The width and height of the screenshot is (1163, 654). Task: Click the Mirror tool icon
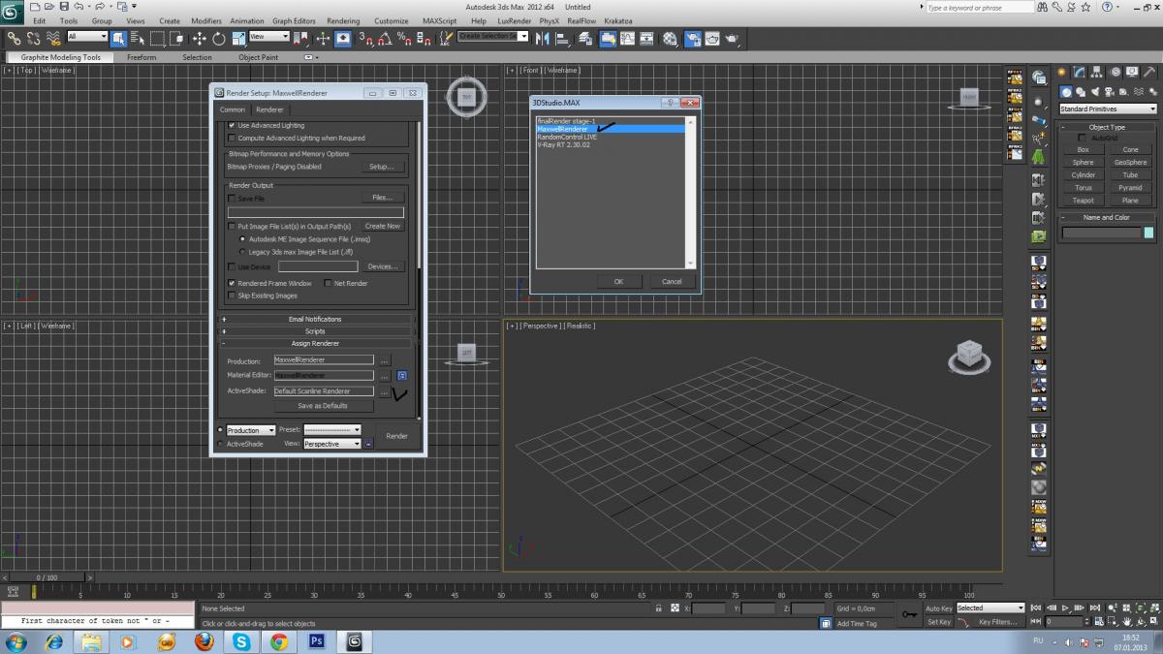543,39
